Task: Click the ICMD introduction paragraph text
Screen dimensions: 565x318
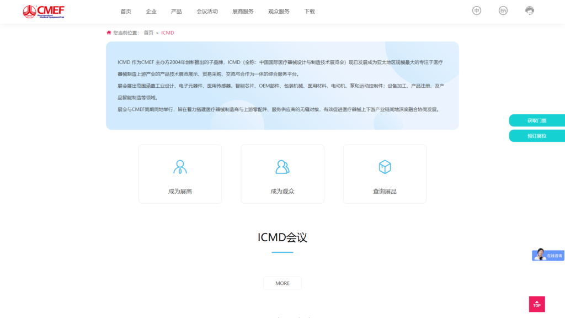Action: click(x=281, y=86)
